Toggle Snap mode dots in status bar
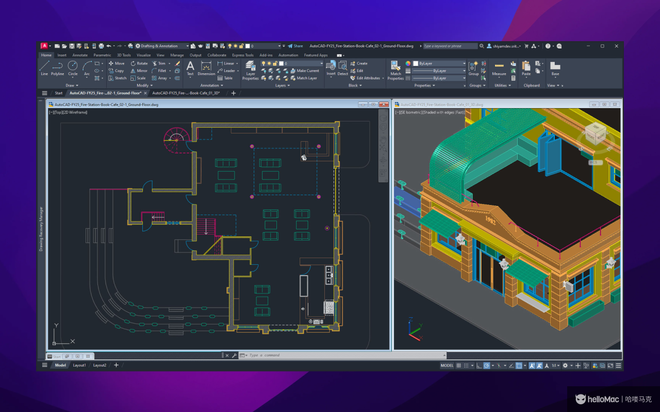Image resolution: width=660 pixels, height=412 pixels. pos(467,365)
